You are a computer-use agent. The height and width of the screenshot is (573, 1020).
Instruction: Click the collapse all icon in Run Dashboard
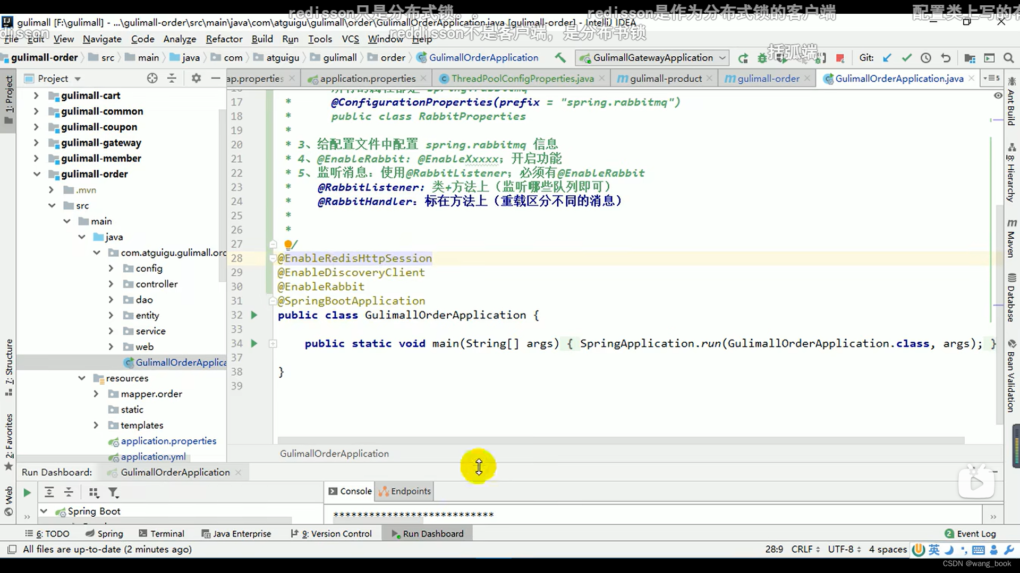coord(69,493)
